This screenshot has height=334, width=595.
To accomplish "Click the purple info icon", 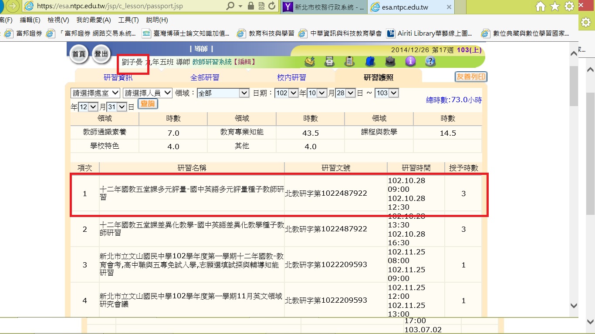I will click(x=410, y=62).
